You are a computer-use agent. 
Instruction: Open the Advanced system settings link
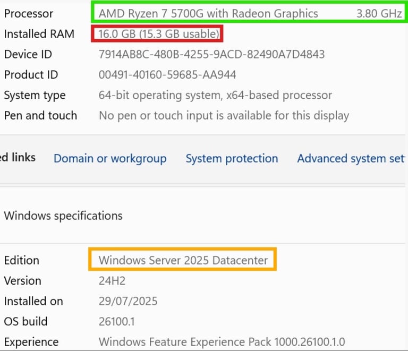[x=351, y=159]
